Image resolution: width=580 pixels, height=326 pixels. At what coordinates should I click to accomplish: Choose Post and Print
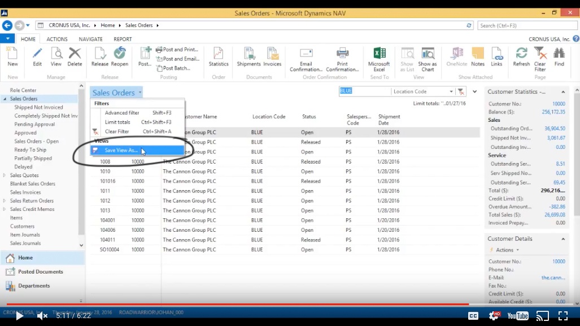177,50
